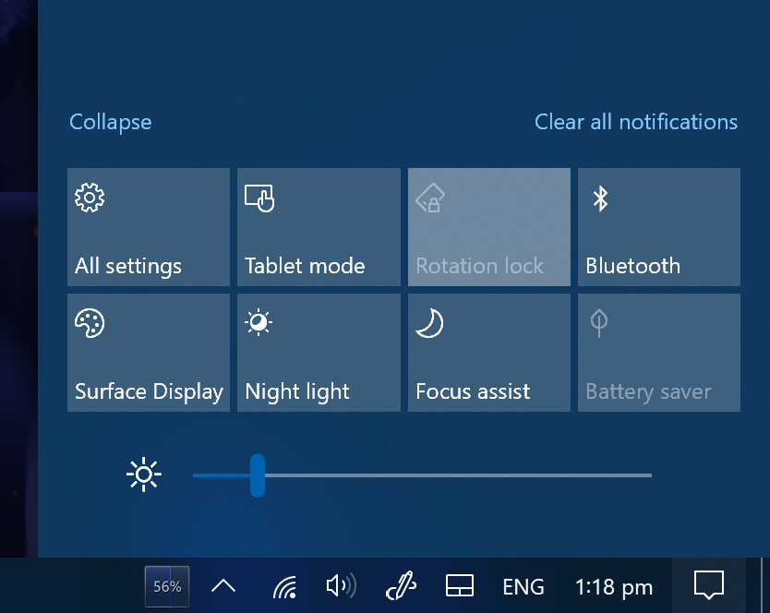
Task: Turn on Focus assist
Action: coord(488,353)
